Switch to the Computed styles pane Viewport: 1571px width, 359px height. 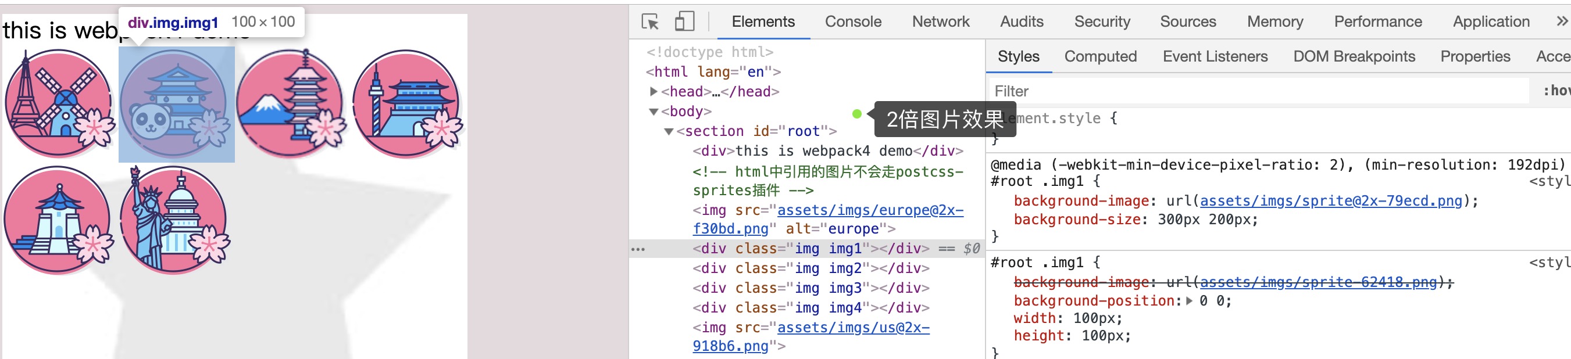(x=1100, y=57)
